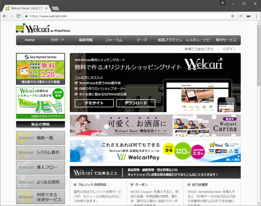
Task: Click the Welcart for WordPress logo
Action: [x=43, y=28]
